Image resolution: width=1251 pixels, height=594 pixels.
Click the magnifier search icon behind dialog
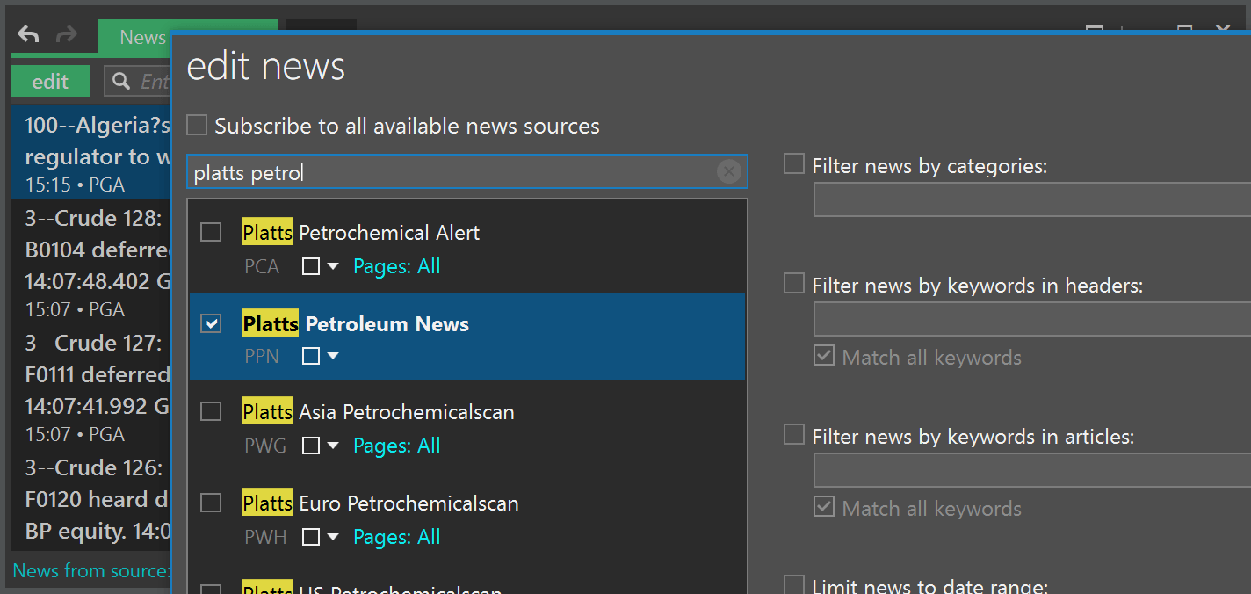(120, 81)
